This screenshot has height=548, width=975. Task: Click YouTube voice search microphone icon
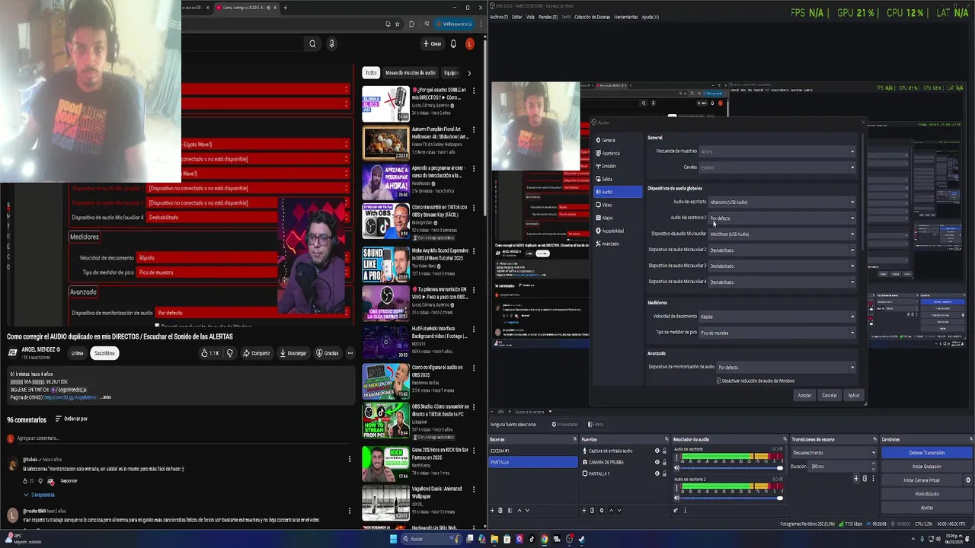(331, 44)
